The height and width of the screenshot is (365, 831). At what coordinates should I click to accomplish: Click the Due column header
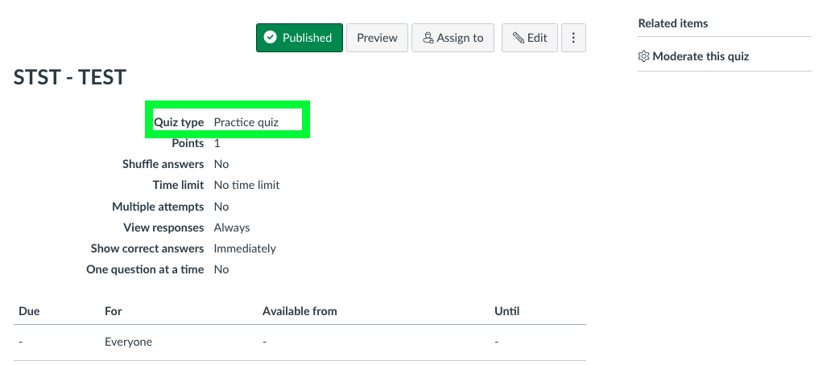point(29,311)
